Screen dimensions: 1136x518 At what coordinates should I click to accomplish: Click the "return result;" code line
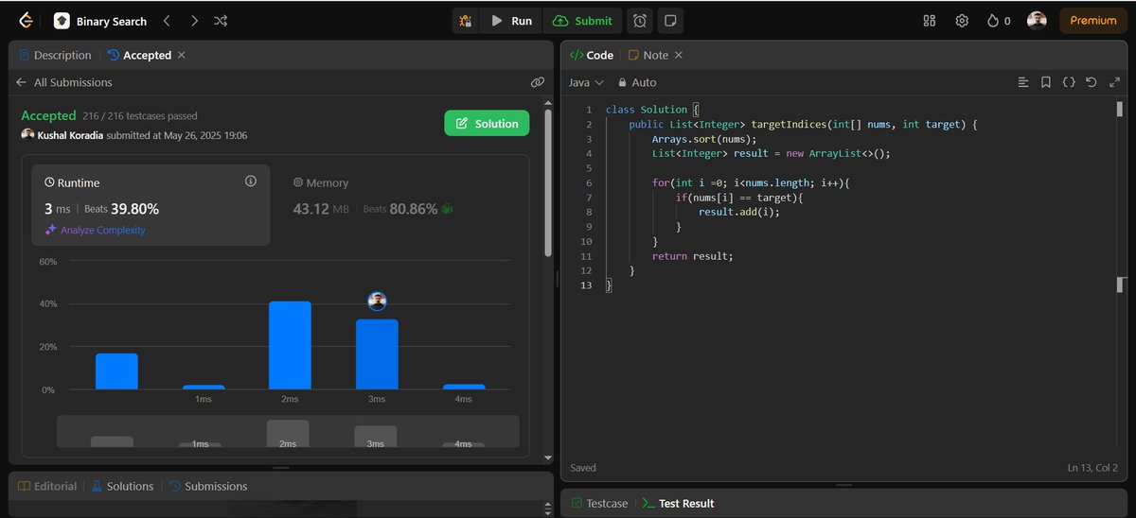(693, 256)
